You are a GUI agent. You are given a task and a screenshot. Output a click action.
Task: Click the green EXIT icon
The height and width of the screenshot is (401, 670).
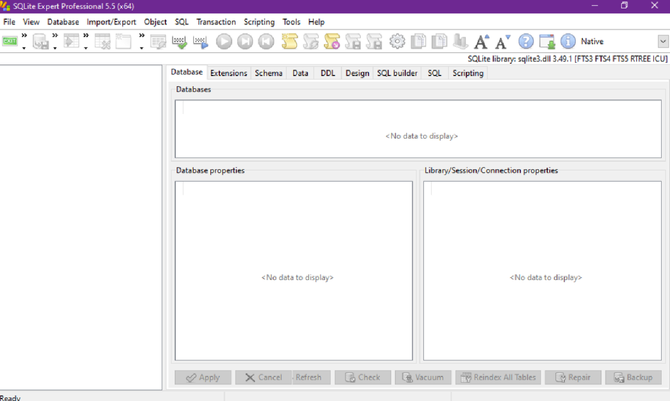point(10,41)
